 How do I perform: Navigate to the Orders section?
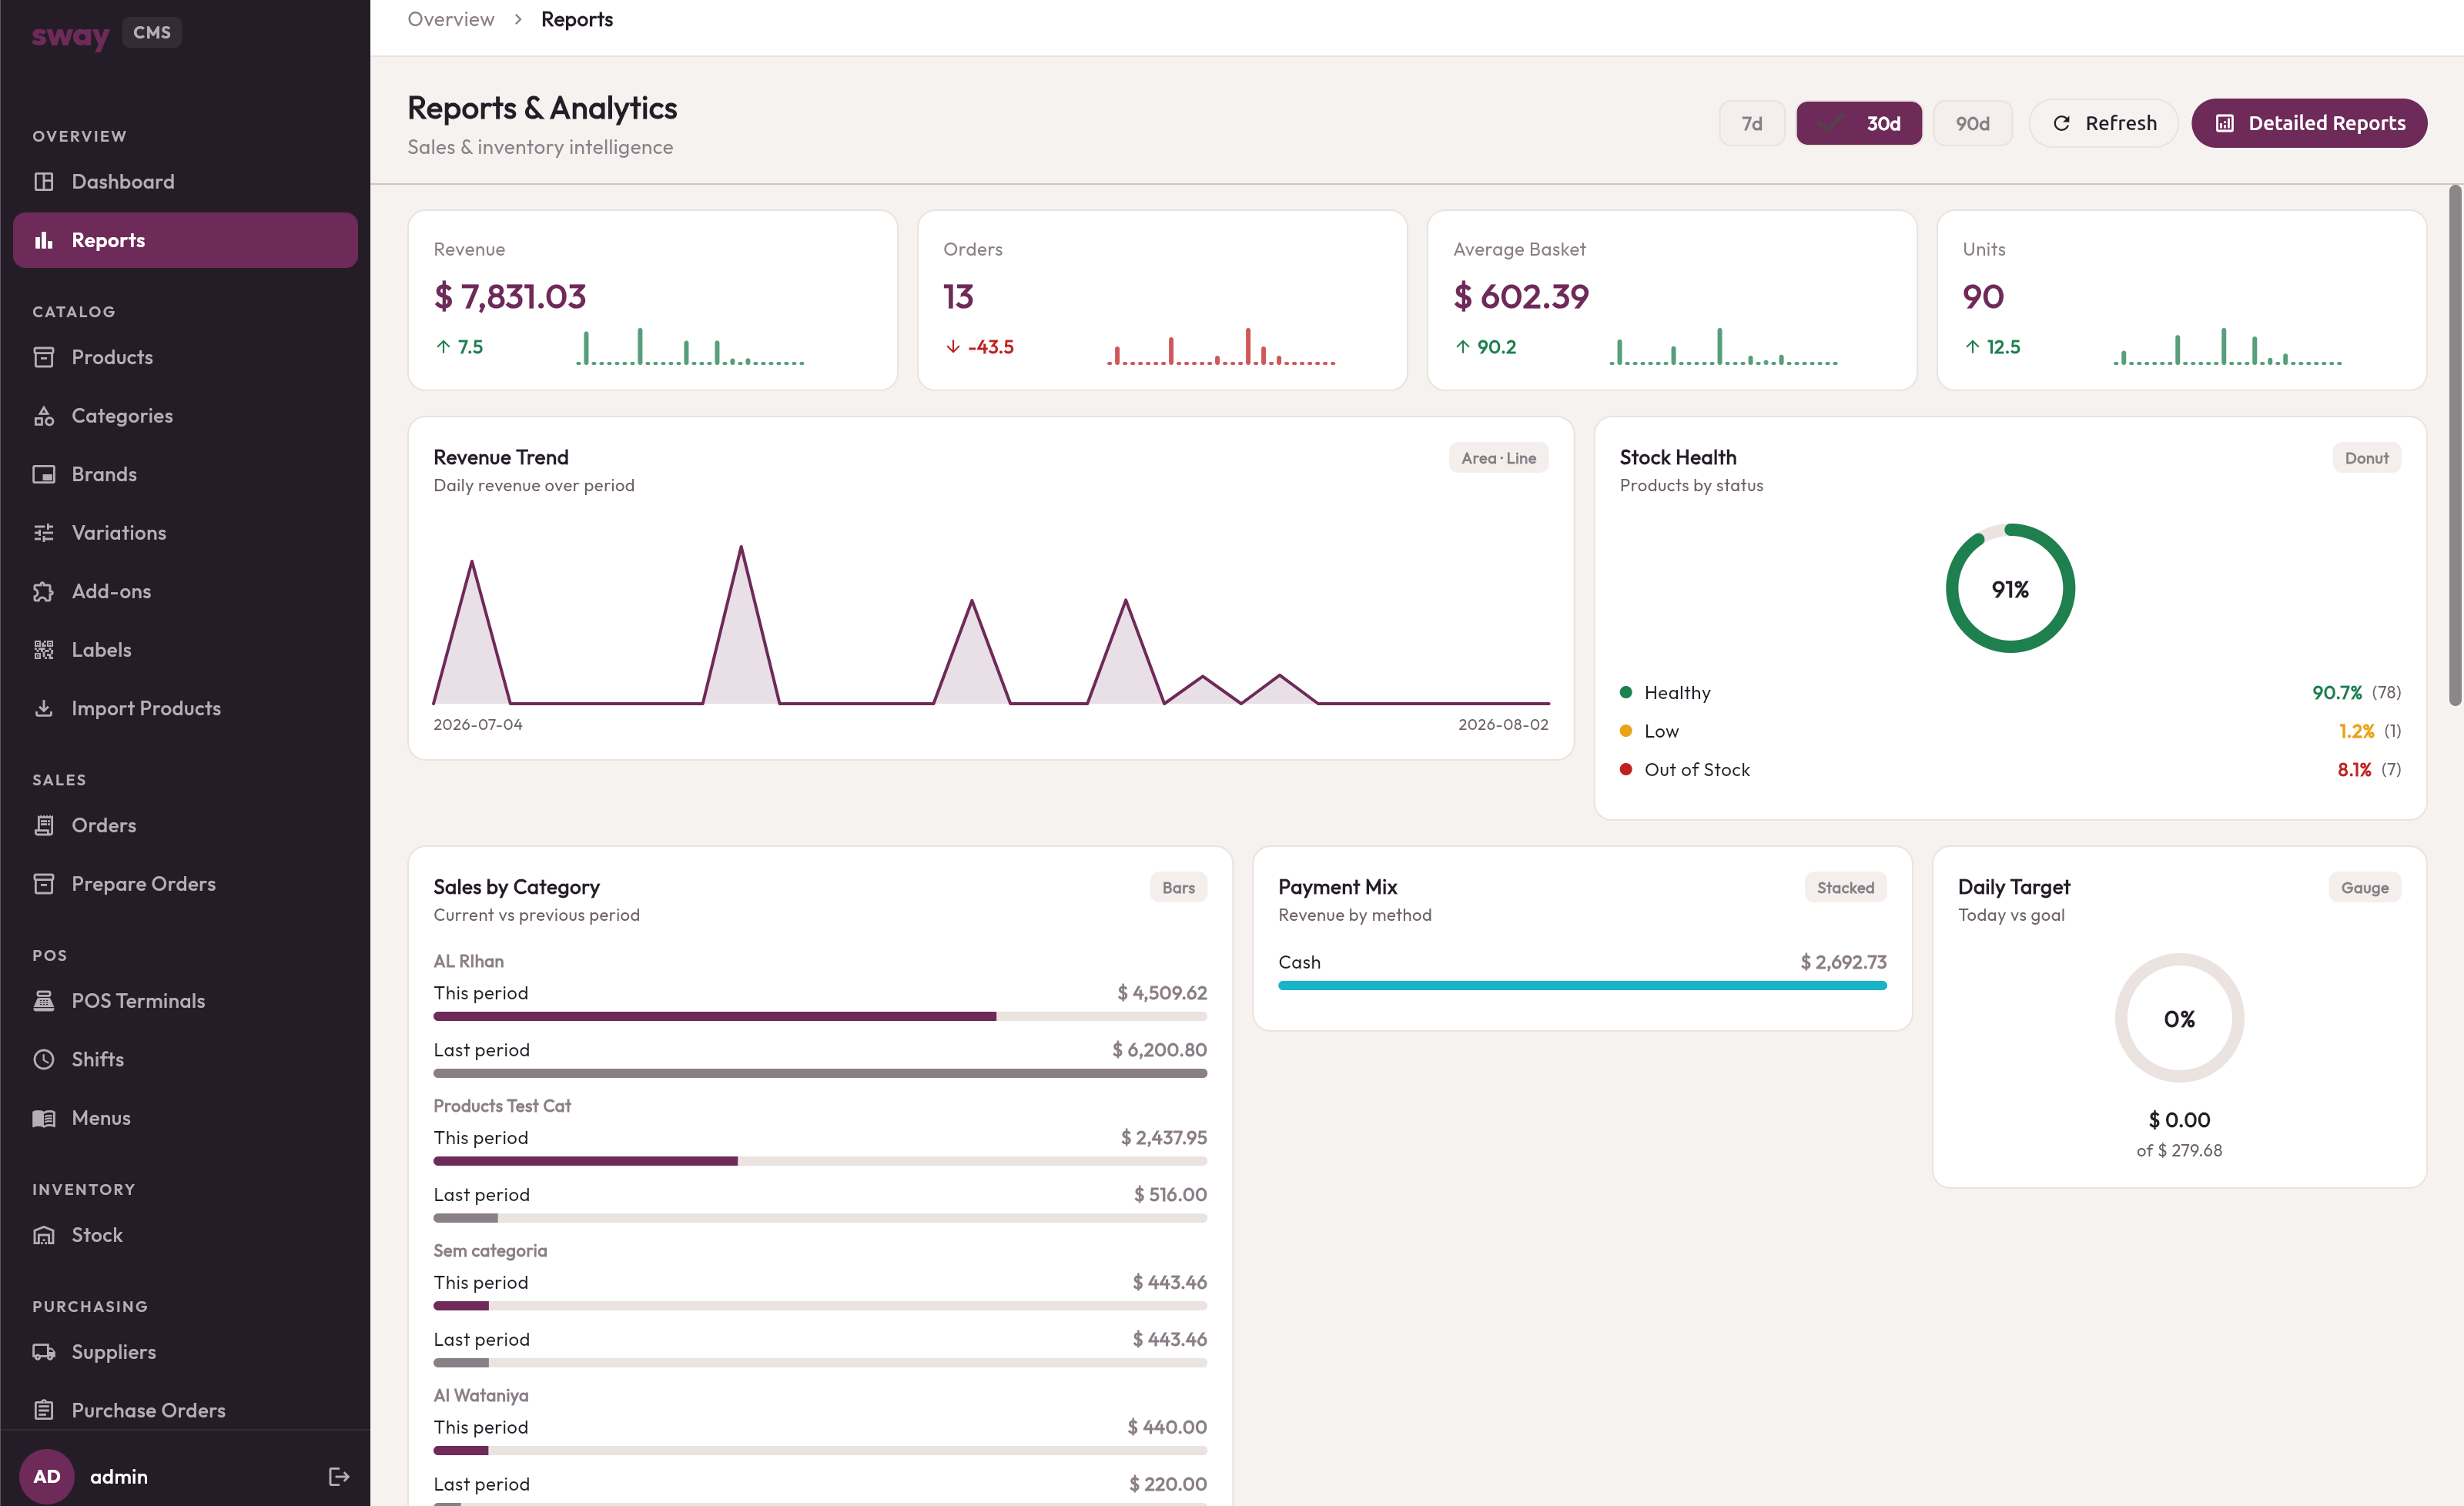[185, 825]
